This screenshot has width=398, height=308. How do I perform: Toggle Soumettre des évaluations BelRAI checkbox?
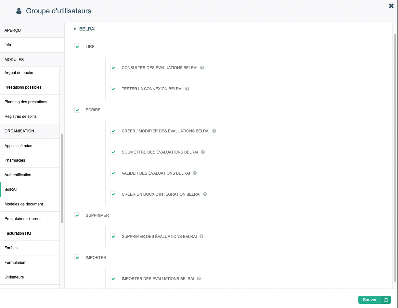pyautogui.click(x=113, y=152)
